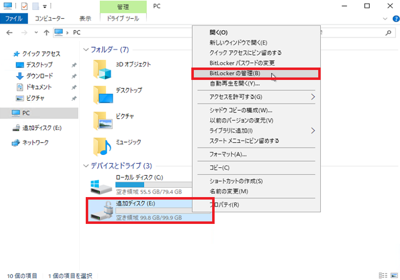This screenshot has width=400, height=280.
Task: Select the デスクトップ folder icon in main pane
Action: pyautogui.click(x=103, y=95)
